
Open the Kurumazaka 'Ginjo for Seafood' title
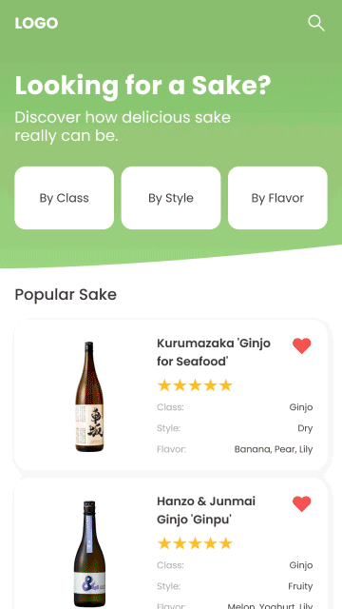pyautogui.click(x=214, y=352)
